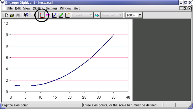Click the Print icon in toolbar
Image resolution: width=193 pixels, height=109 pixels.
[18, 15]
